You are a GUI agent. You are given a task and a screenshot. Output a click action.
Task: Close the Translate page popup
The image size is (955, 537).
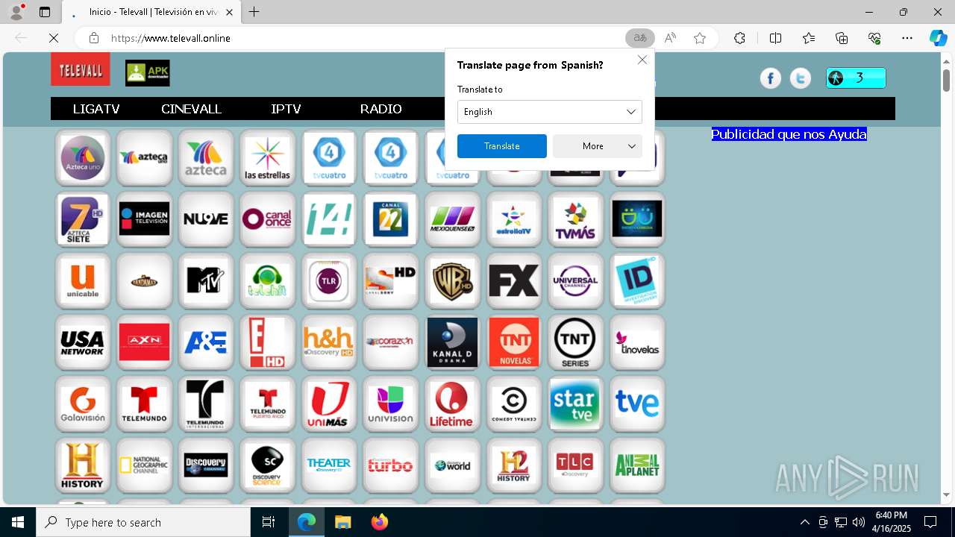pyautogui.click(x=642, y=60)
